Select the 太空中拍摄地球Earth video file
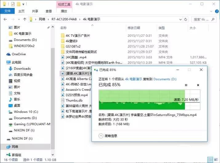 point(94,63)
